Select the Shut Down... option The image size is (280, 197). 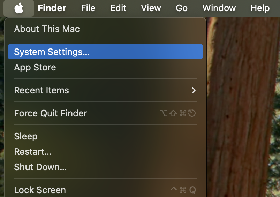click(x=40, y=167)
